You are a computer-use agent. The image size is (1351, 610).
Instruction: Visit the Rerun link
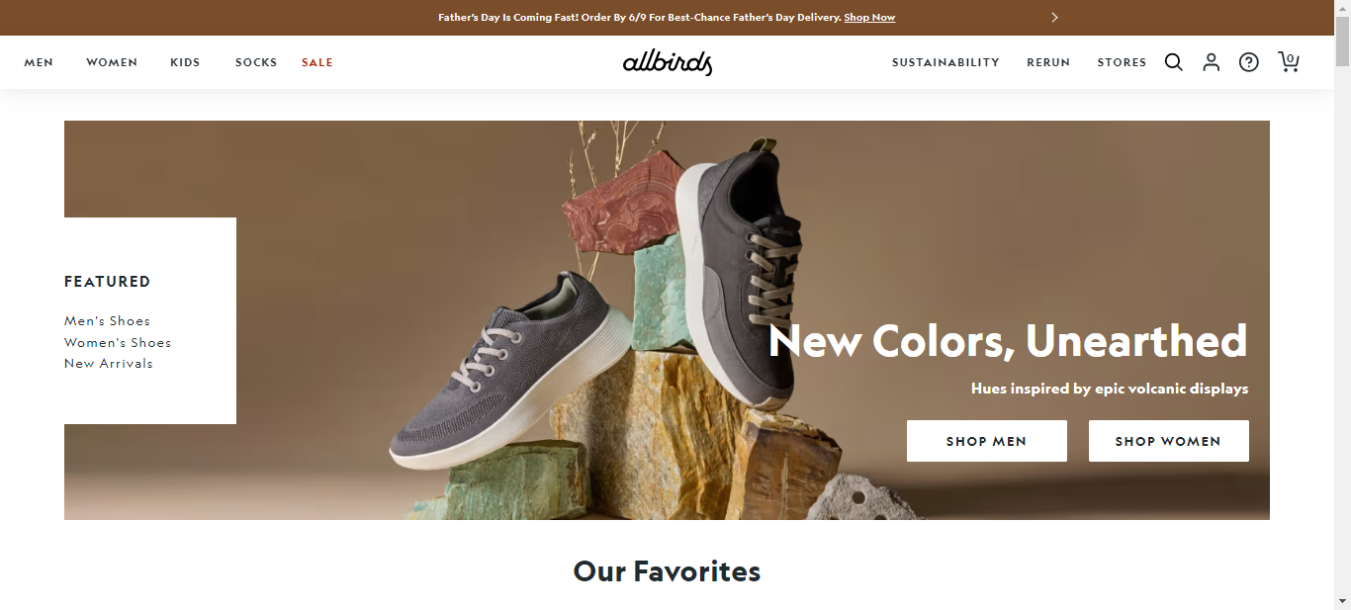(x=1048, y=62)
